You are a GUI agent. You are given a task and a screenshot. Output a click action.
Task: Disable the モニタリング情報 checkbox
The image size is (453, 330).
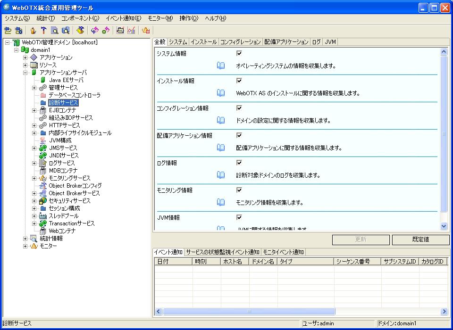click(239, 190)
